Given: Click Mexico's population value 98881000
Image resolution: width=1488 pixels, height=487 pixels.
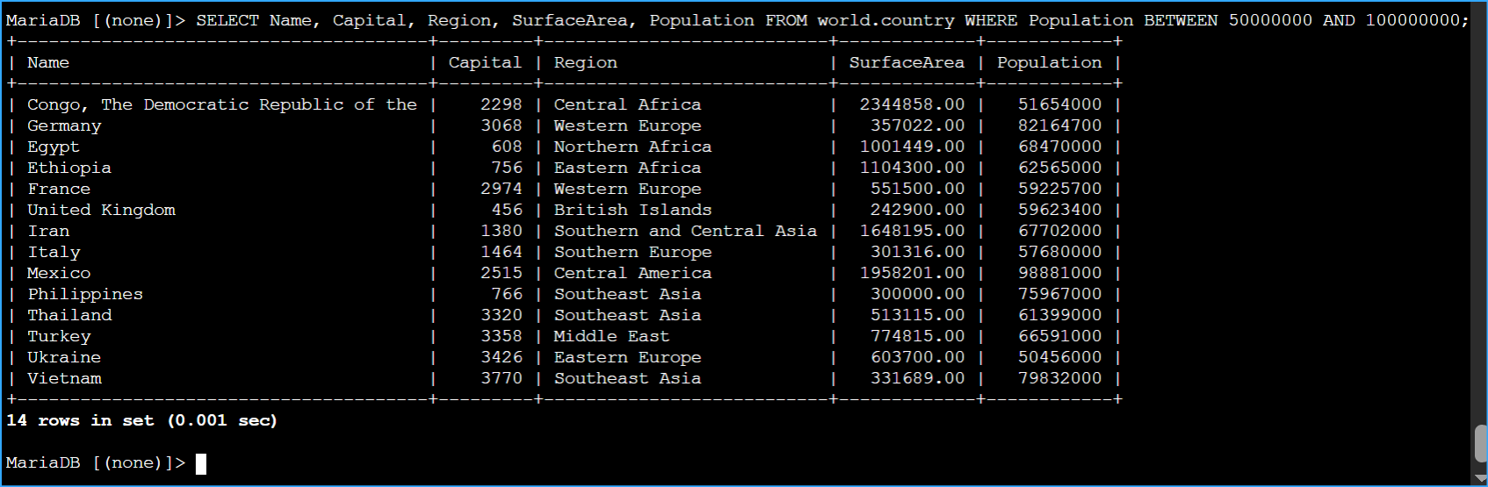Looking at the screenshot, I should (1059, 273).
